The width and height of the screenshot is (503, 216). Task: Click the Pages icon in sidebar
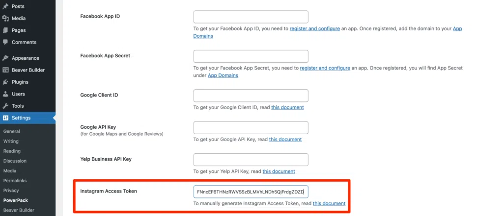click(x=5, y=30)
